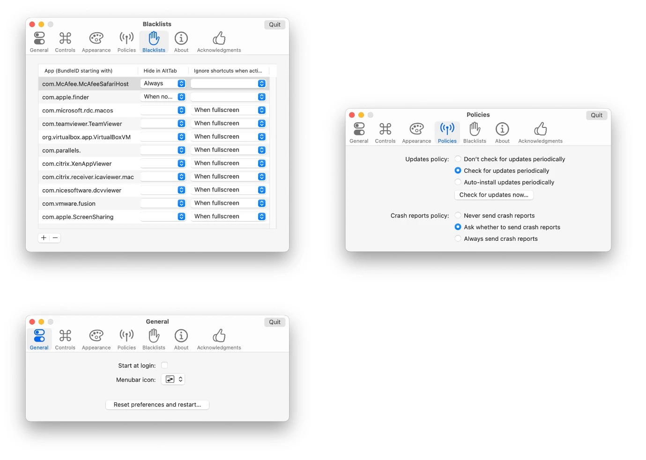646x460 pixels.
Task: Open Blacklists tab in General window
Action: tap(154, 340)
